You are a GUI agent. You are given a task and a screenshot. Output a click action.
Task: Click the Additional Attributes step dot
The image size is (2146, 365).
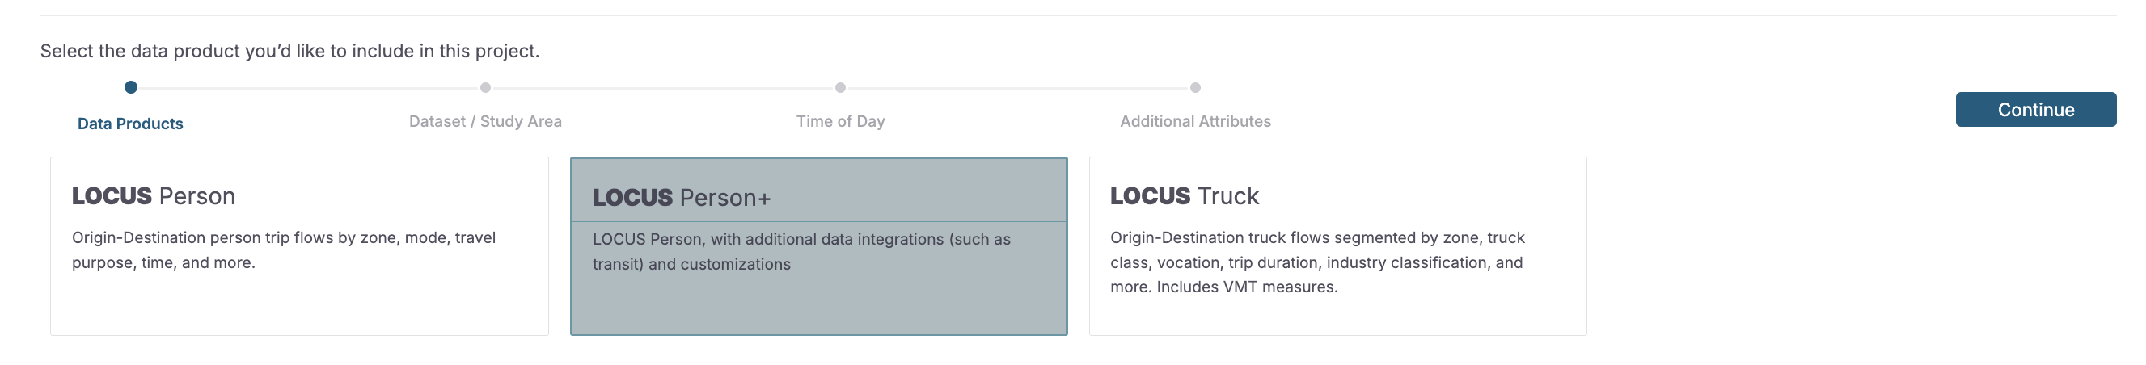click(1195, 87)
